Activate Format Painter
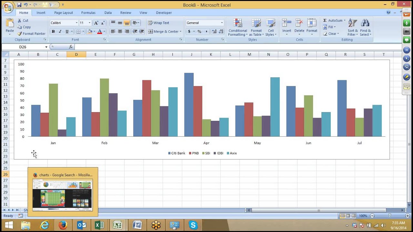This screenshot has width=413, height=232. pos(31,34)
